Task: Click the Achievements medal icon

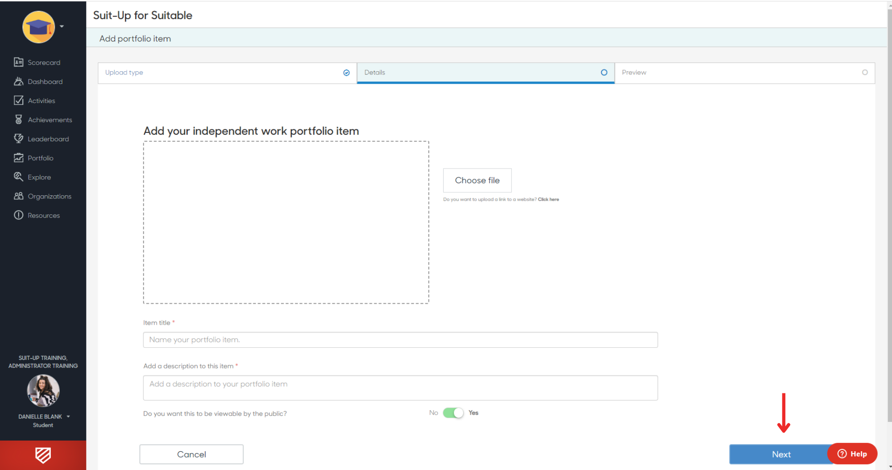Action: 18,120
